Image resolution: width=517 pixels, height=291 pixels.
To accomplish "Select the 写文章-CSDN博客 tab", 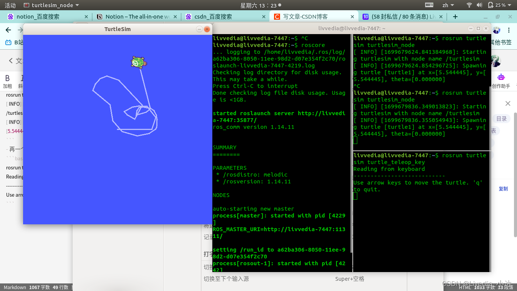I will point(313,17).
